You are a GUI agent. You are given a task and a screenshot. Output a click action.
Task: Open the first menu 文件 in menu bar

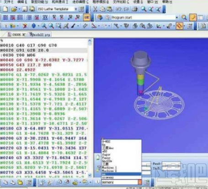pos(9,2)
